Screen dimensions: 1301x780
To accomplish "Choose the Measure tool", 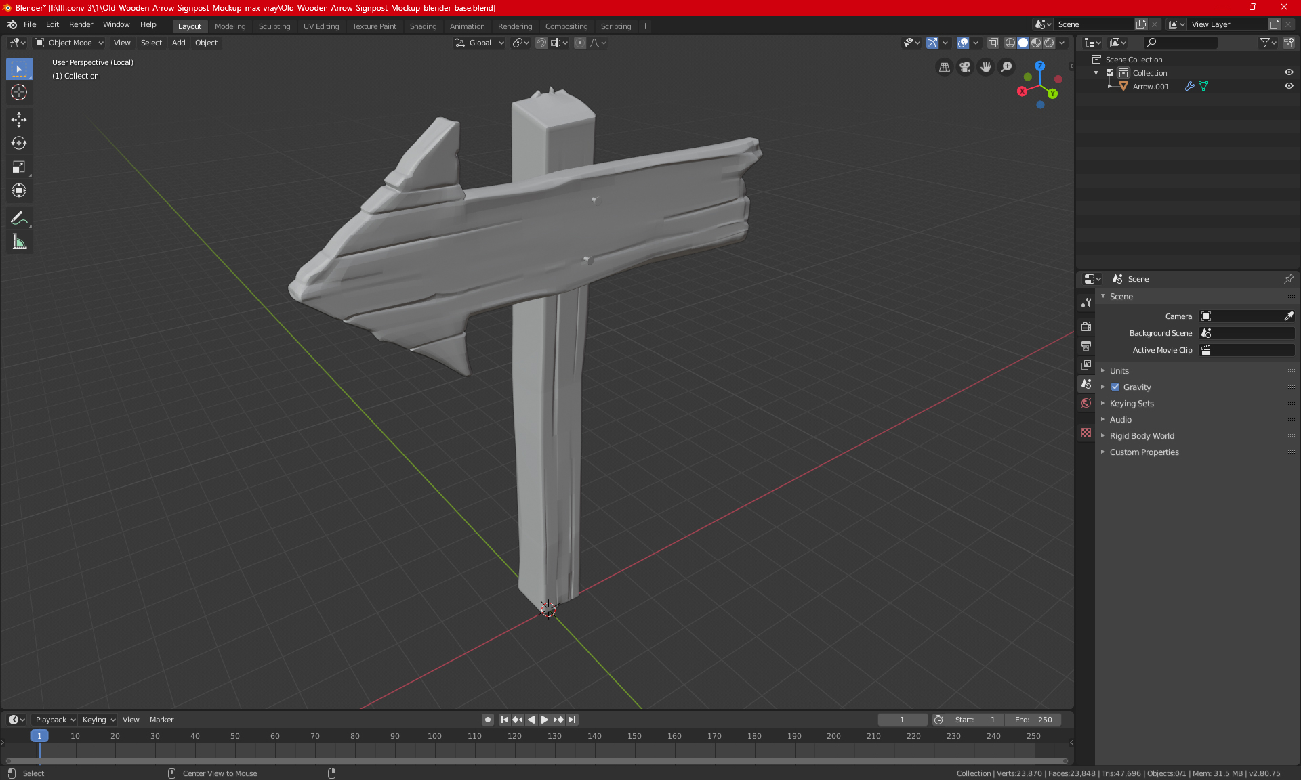I will [19, 242].
